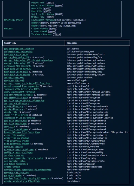Open the C0050 Set File Attributes ID

click(59, 14)
